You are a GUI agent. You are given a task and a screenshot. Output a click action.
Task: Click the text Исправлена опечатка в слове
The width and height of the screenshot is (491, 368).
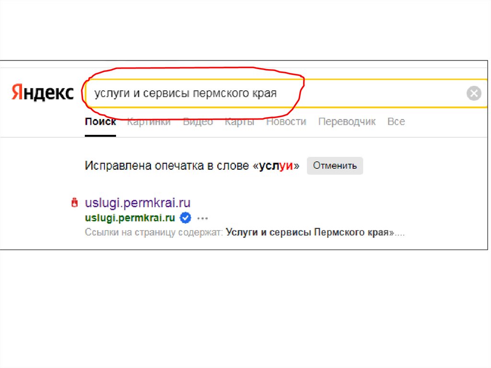[167, 166]
